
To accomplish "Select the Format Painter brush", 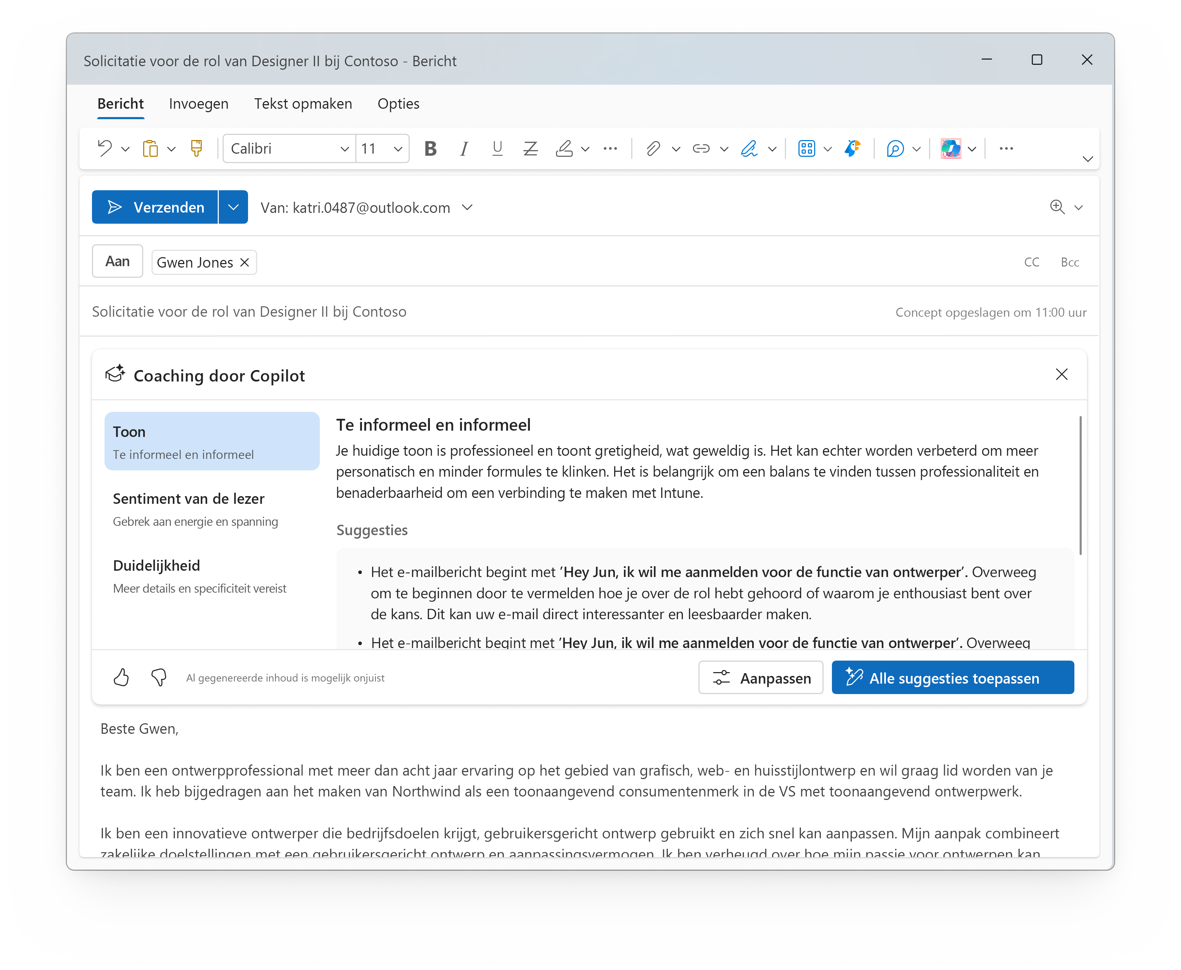I will (x=196, y=149).
